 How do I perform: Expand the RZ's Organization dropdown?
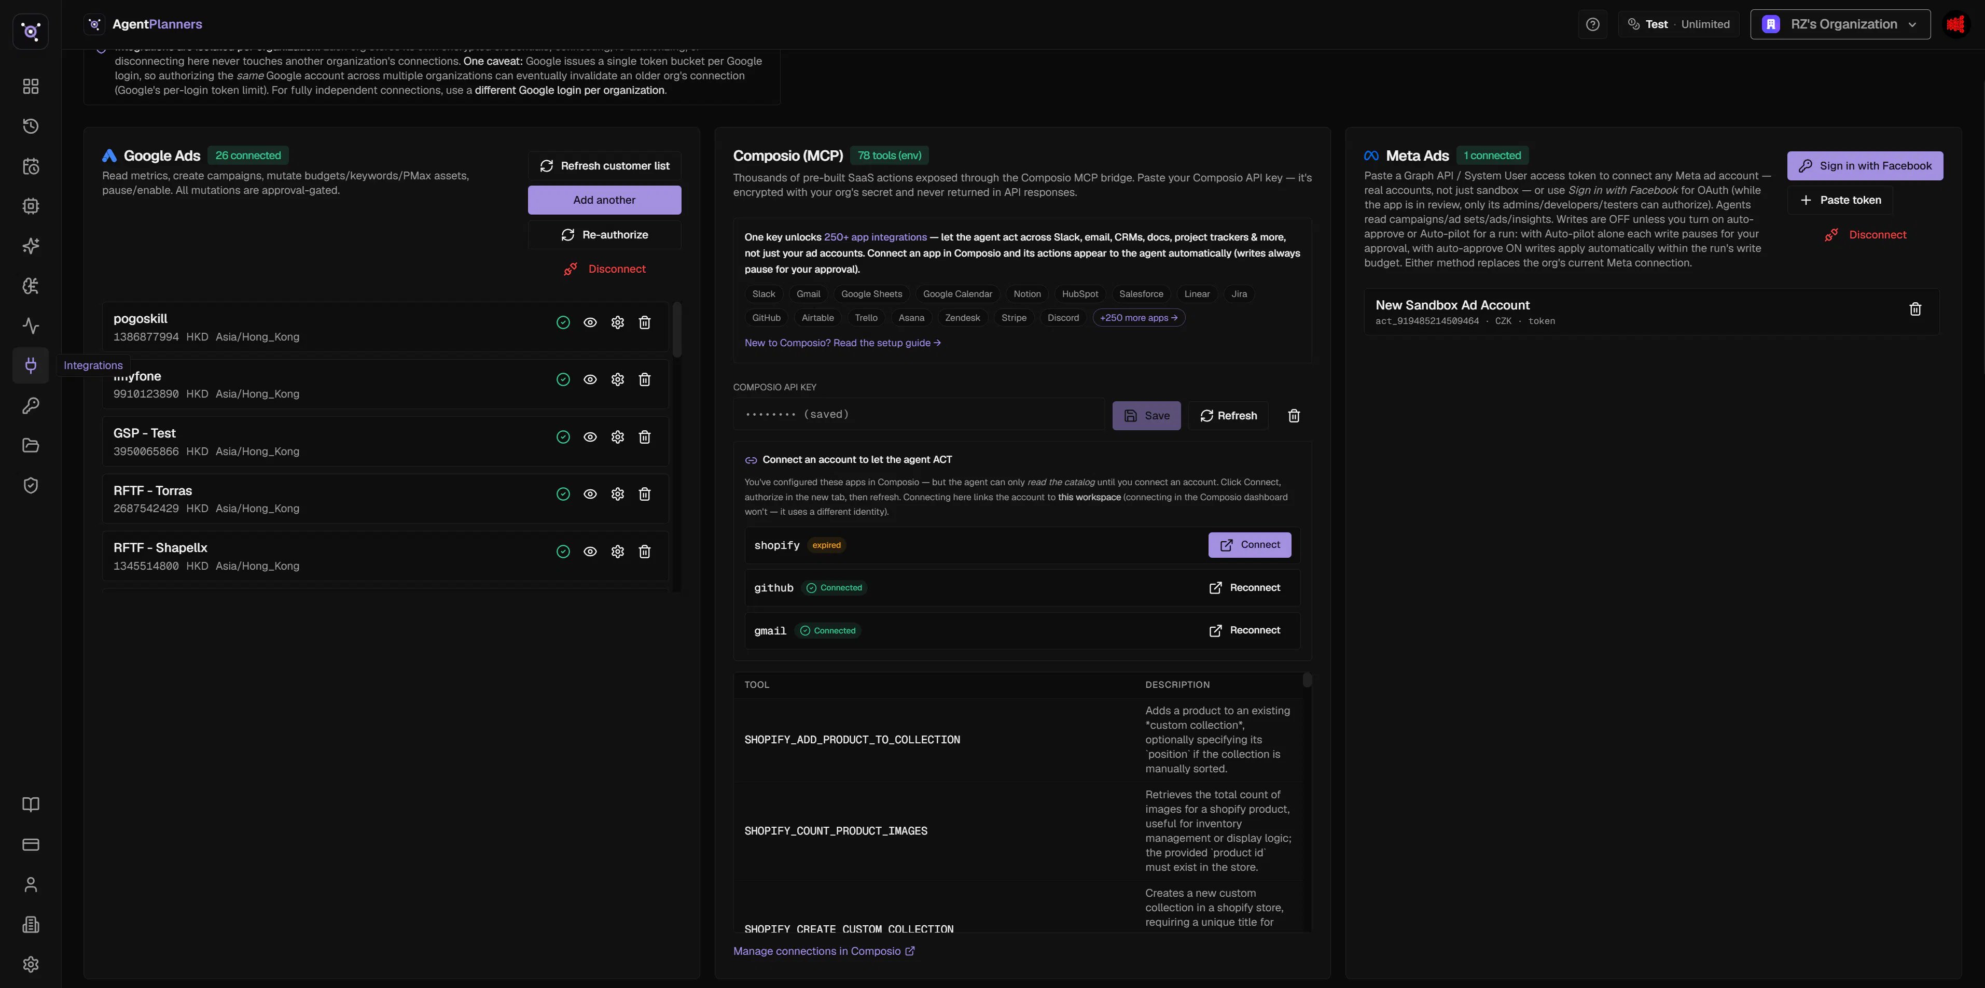pyautogui.click(x=1840, y=25)
